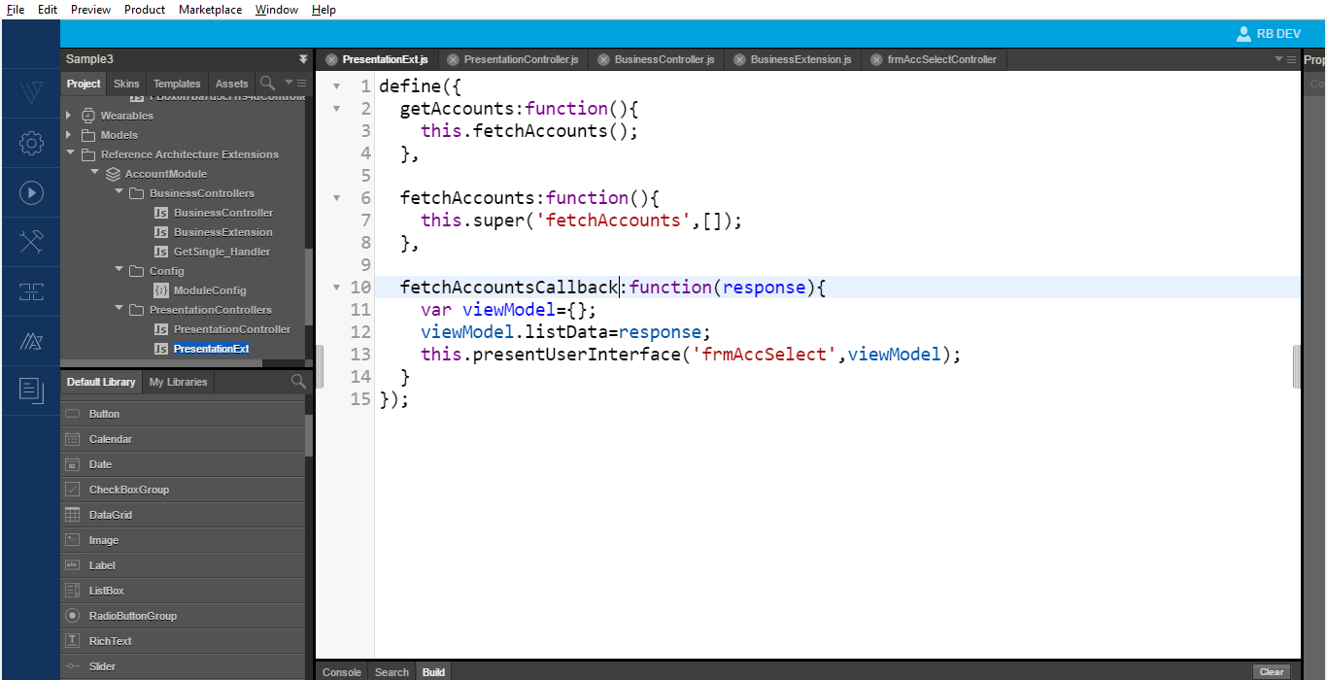Click the project tree vertical scrollbar
This screenshot has height=680, width=1327.
pos(309,287)
